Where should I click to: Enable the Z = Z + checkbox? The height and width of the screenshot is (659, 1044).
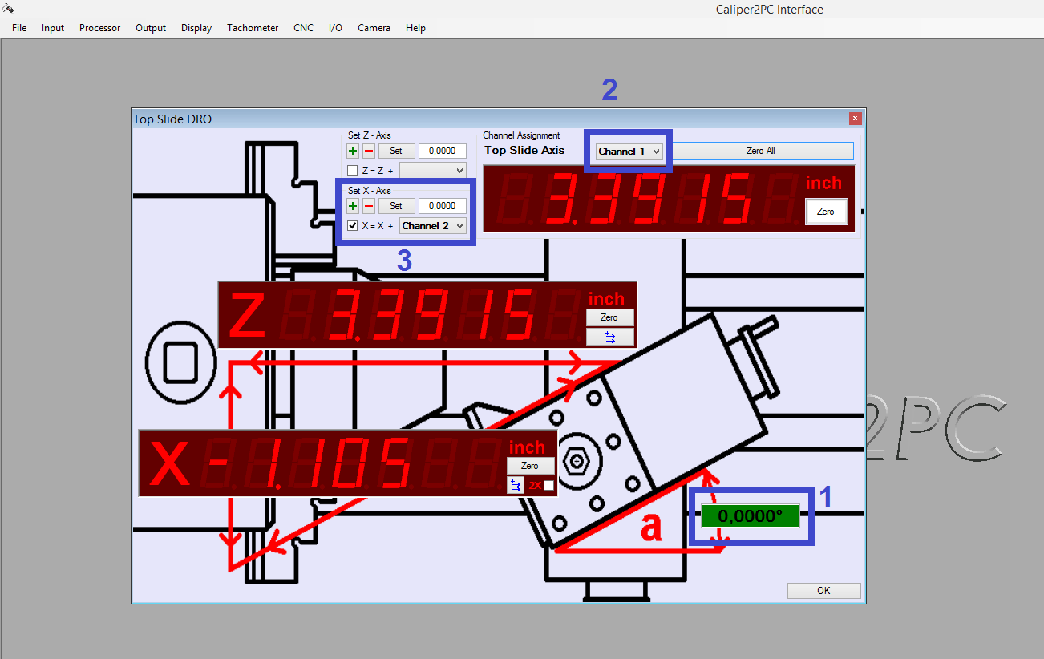coord(352,170)
